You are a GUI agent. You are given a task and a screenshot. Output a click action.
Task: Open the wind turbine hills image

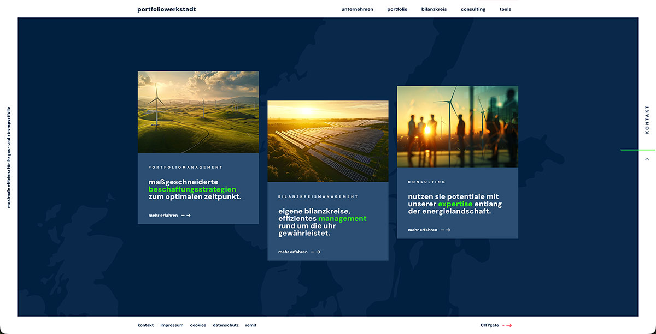click(x=198, y=112)
